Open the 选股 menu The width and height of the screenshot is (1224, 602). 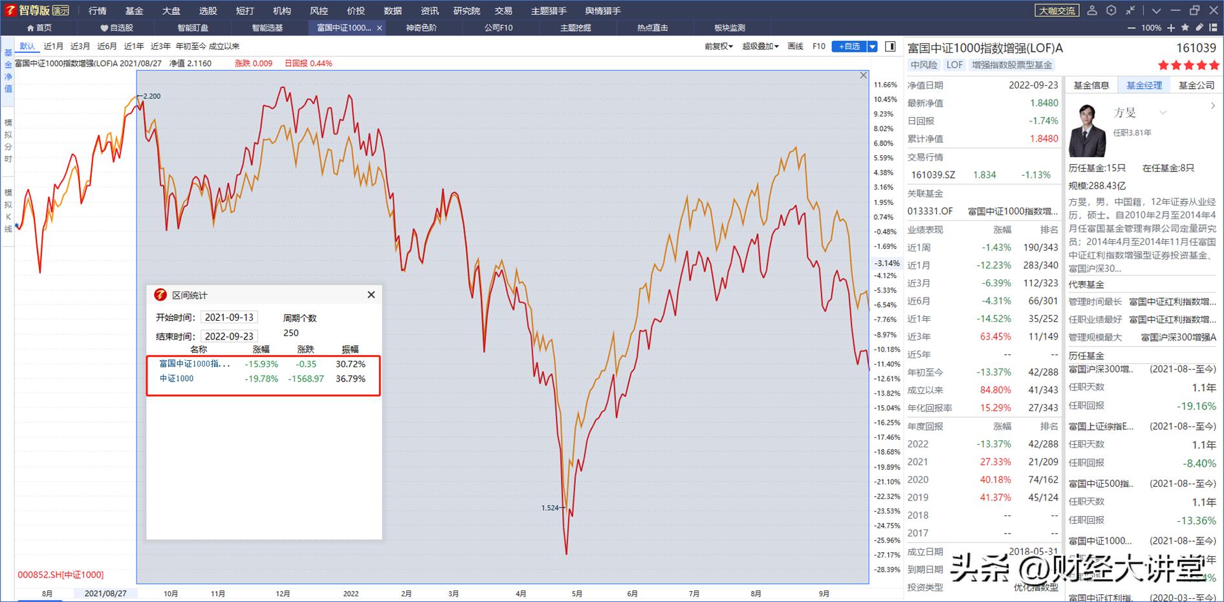(x=208, y=10)
